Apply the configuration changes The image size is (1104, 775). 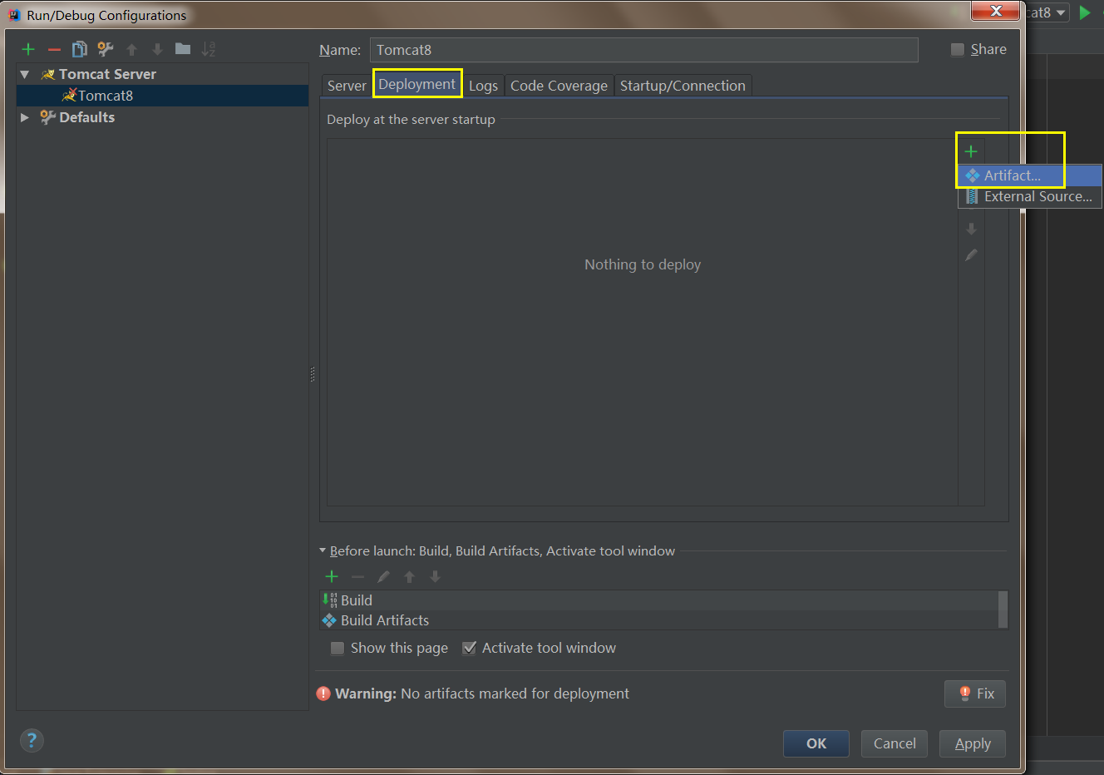click(x=972, y=743)
